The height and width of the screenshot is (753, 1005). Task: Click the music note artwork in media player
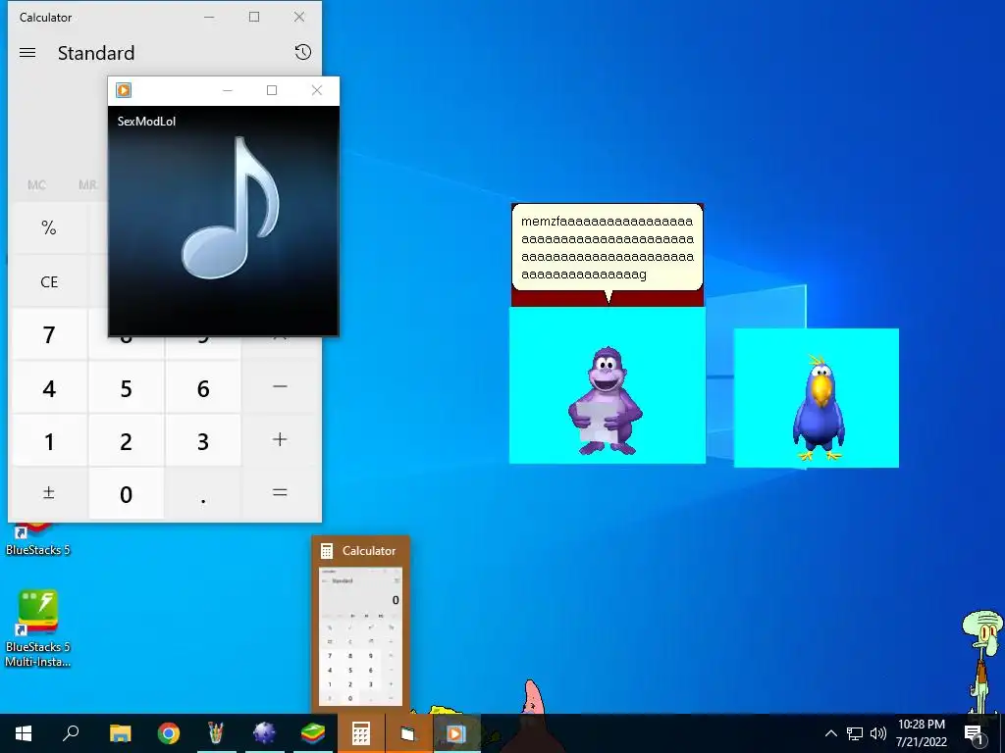[230, 208]
